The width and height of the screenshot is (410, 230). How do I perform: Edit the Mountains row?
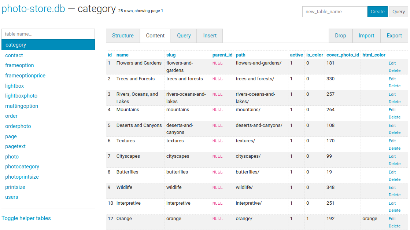(x=392, y=110)
